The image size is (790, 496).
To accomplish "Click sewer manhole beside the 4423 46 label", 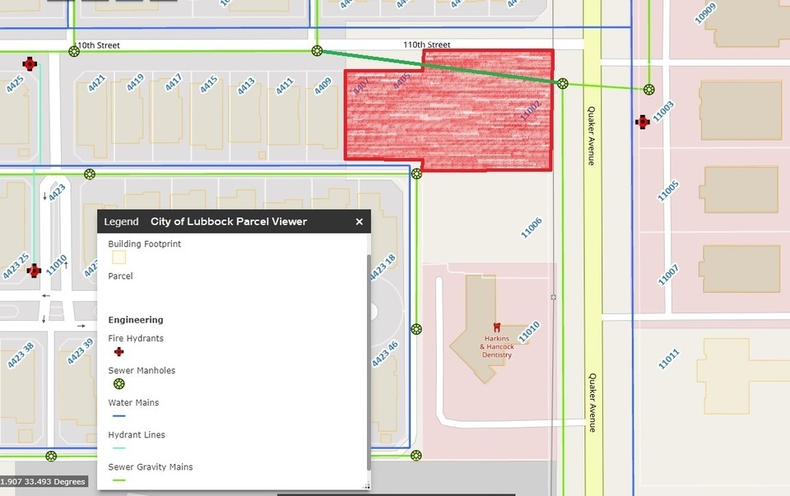I will (x=416, y=329).
